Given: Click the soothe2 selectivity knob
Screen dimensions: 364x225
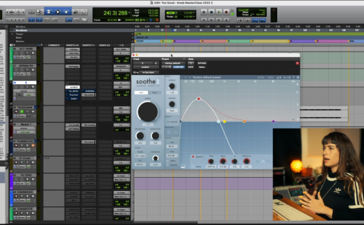Looking at the screenshot, I should point(155,136).
